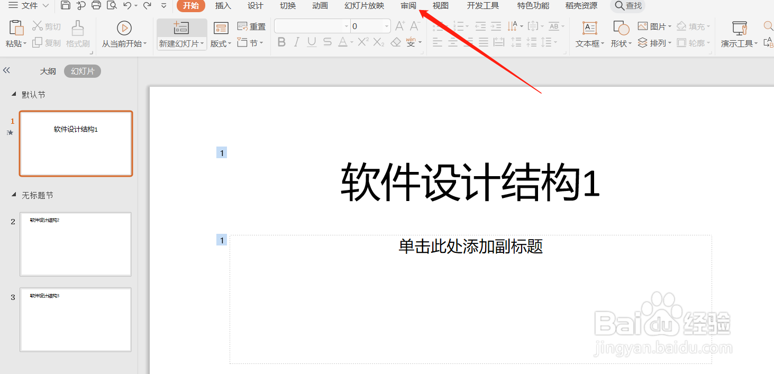Toggle Bold formatting

tap(281, 42)
